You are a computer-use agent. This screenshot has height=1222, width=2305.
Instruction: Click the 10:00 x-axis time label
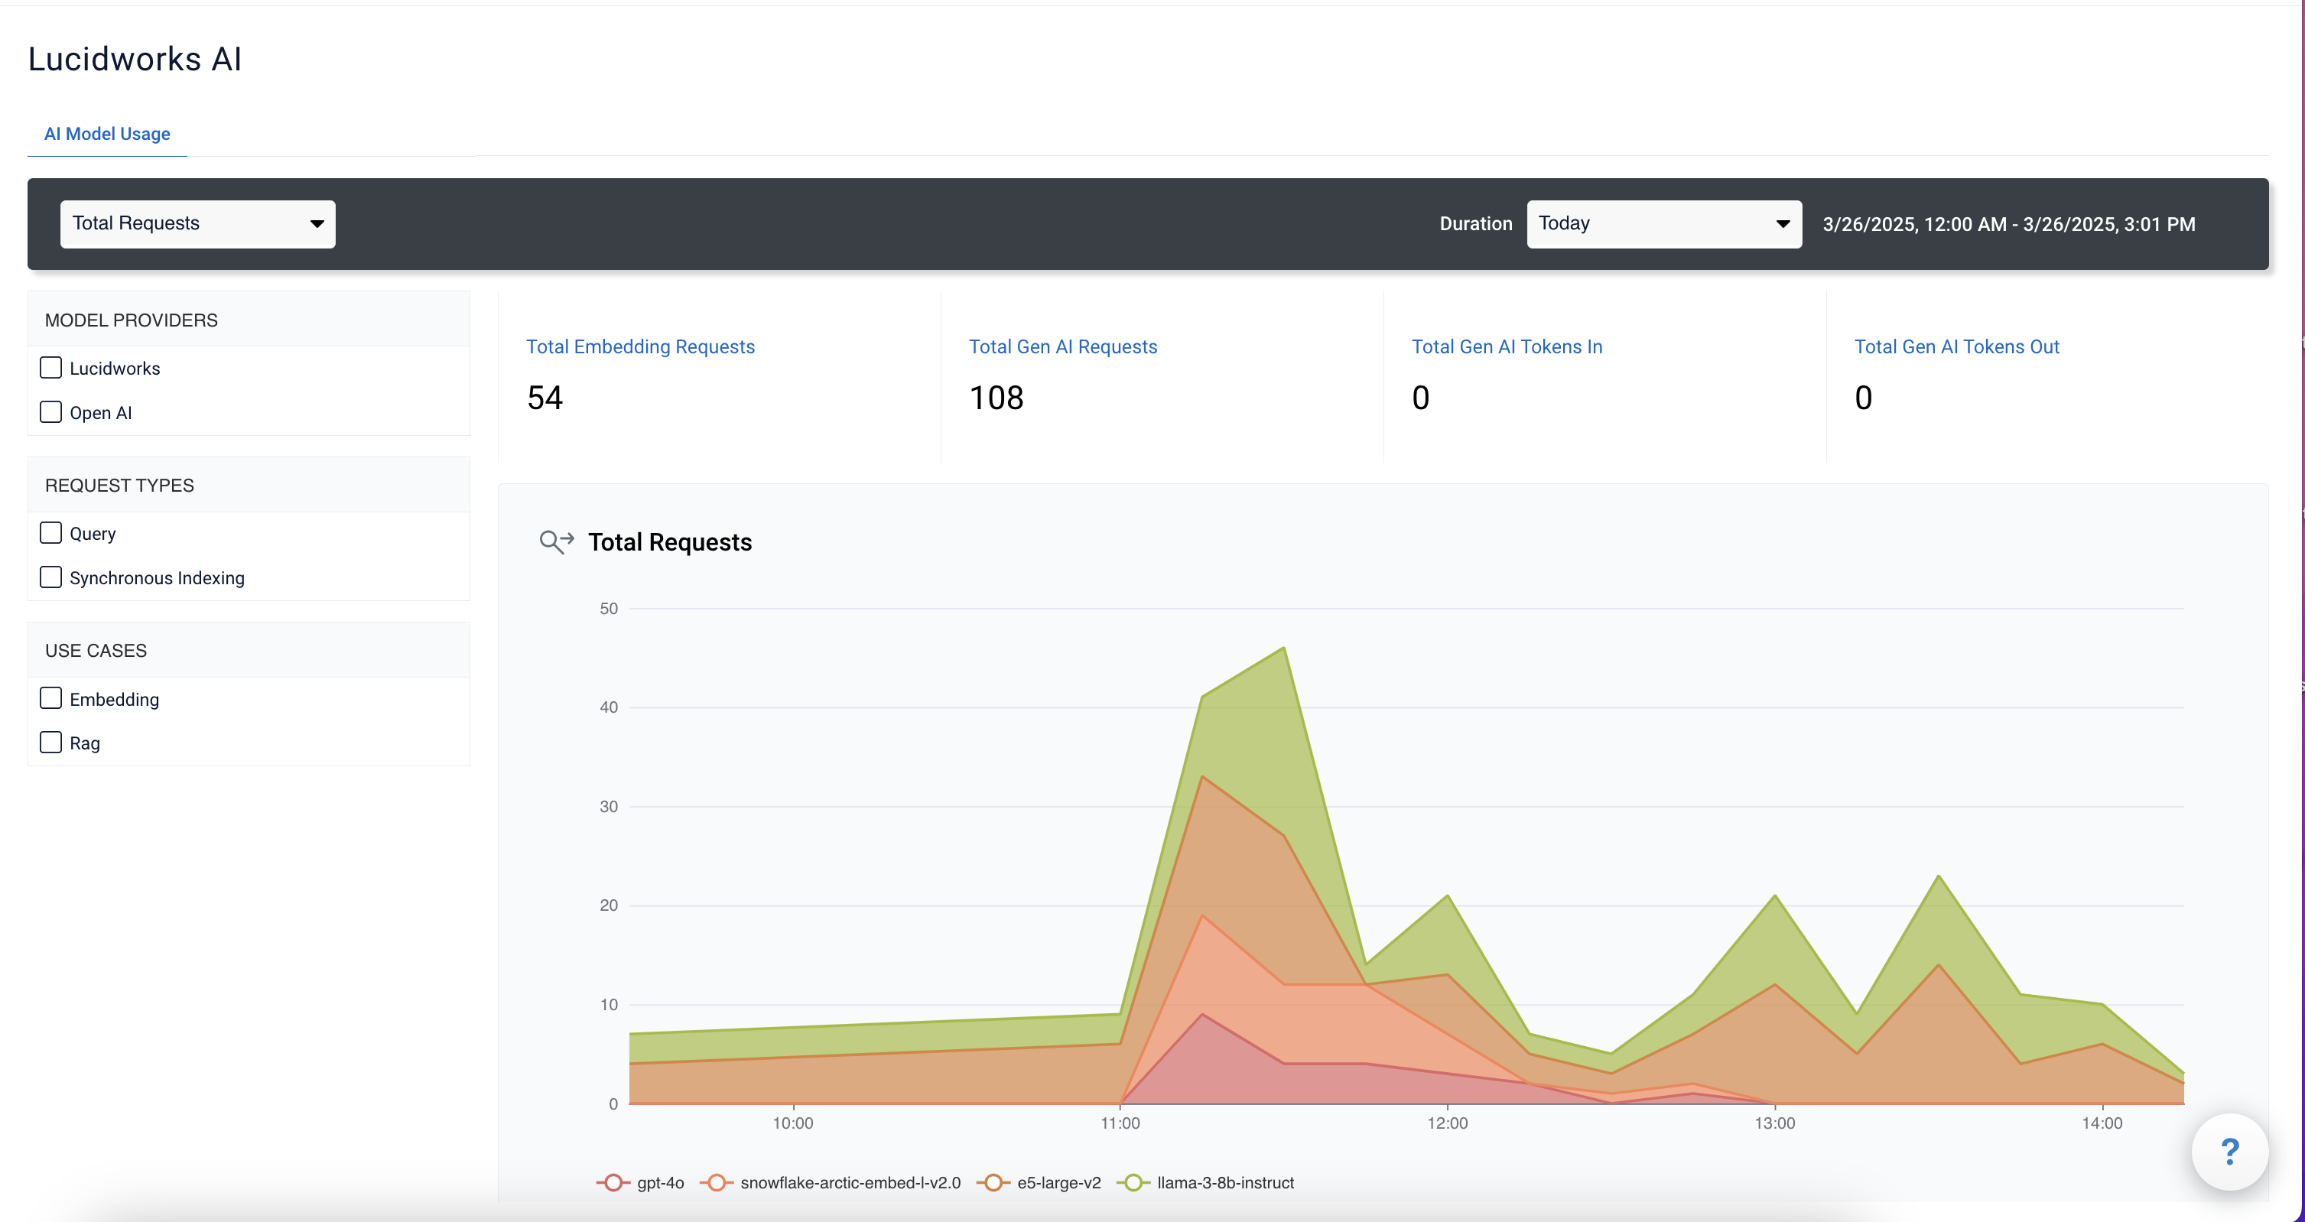(793, 1123)
